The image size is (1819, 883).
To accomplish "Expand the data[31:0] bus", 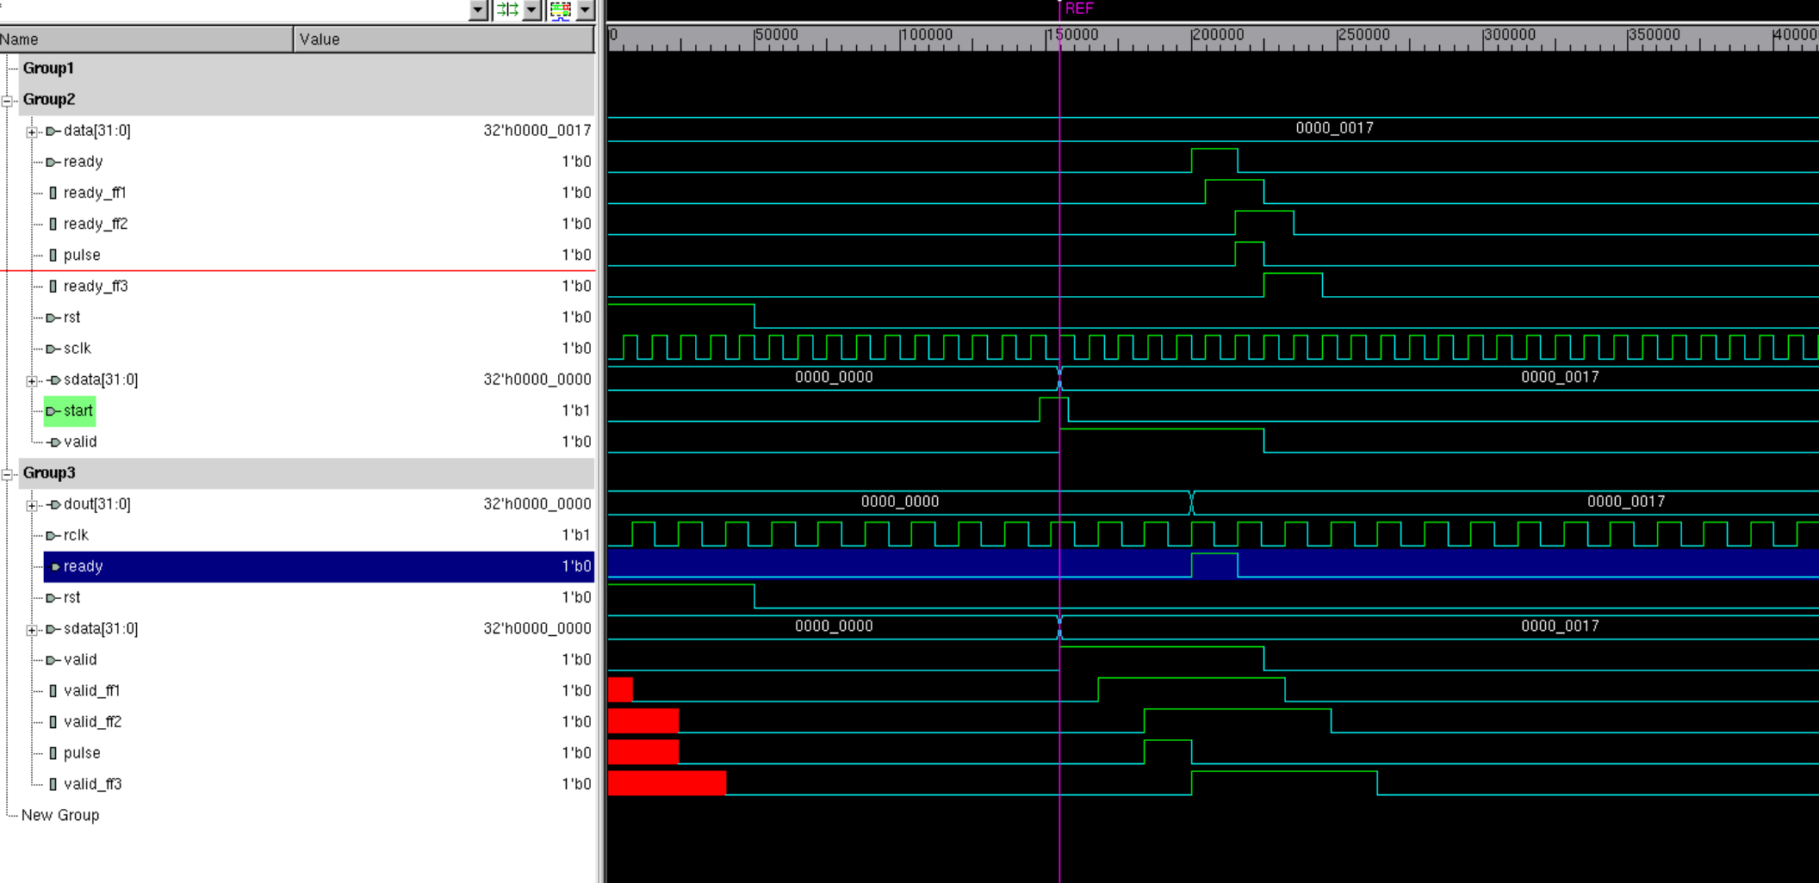I will (x=32, y=132).
